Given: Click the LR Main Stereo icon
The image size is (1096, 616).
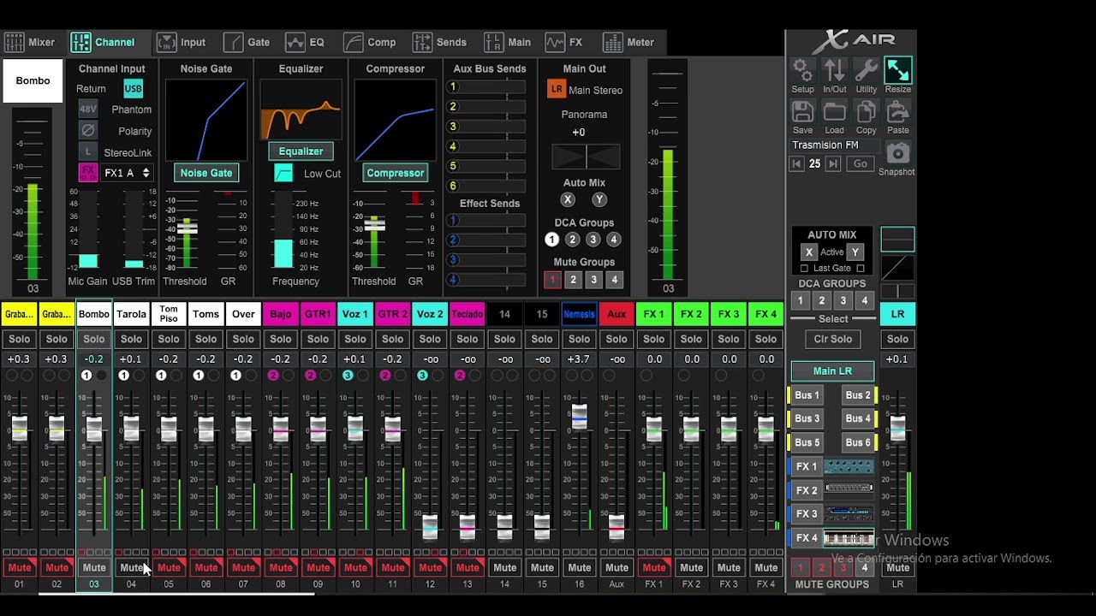Looking at the screenshot, I should (557, 89).
